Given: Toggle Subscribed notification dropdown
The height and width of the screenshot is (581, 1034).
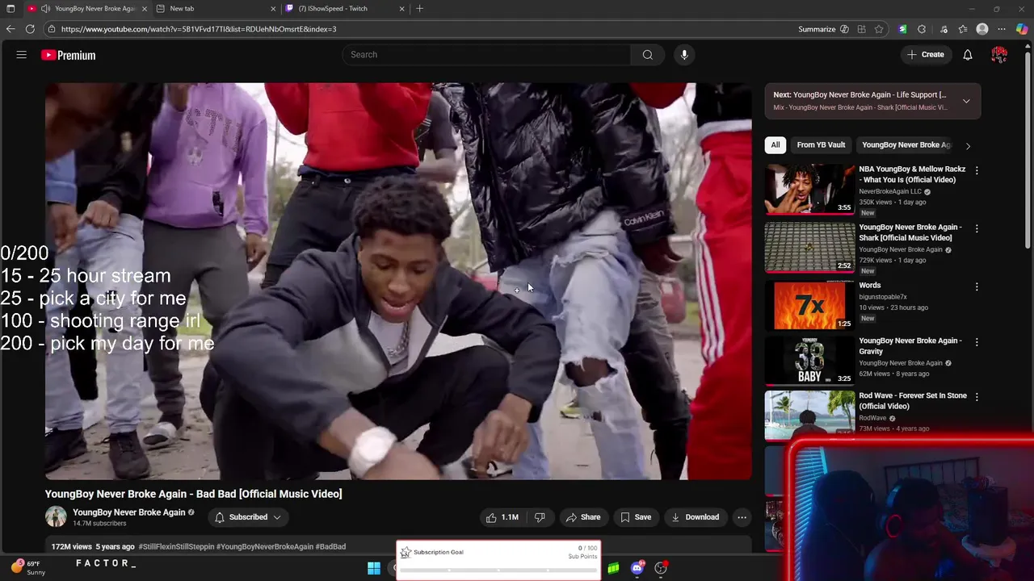Looking at the screenshot, I should pos(248,517).
